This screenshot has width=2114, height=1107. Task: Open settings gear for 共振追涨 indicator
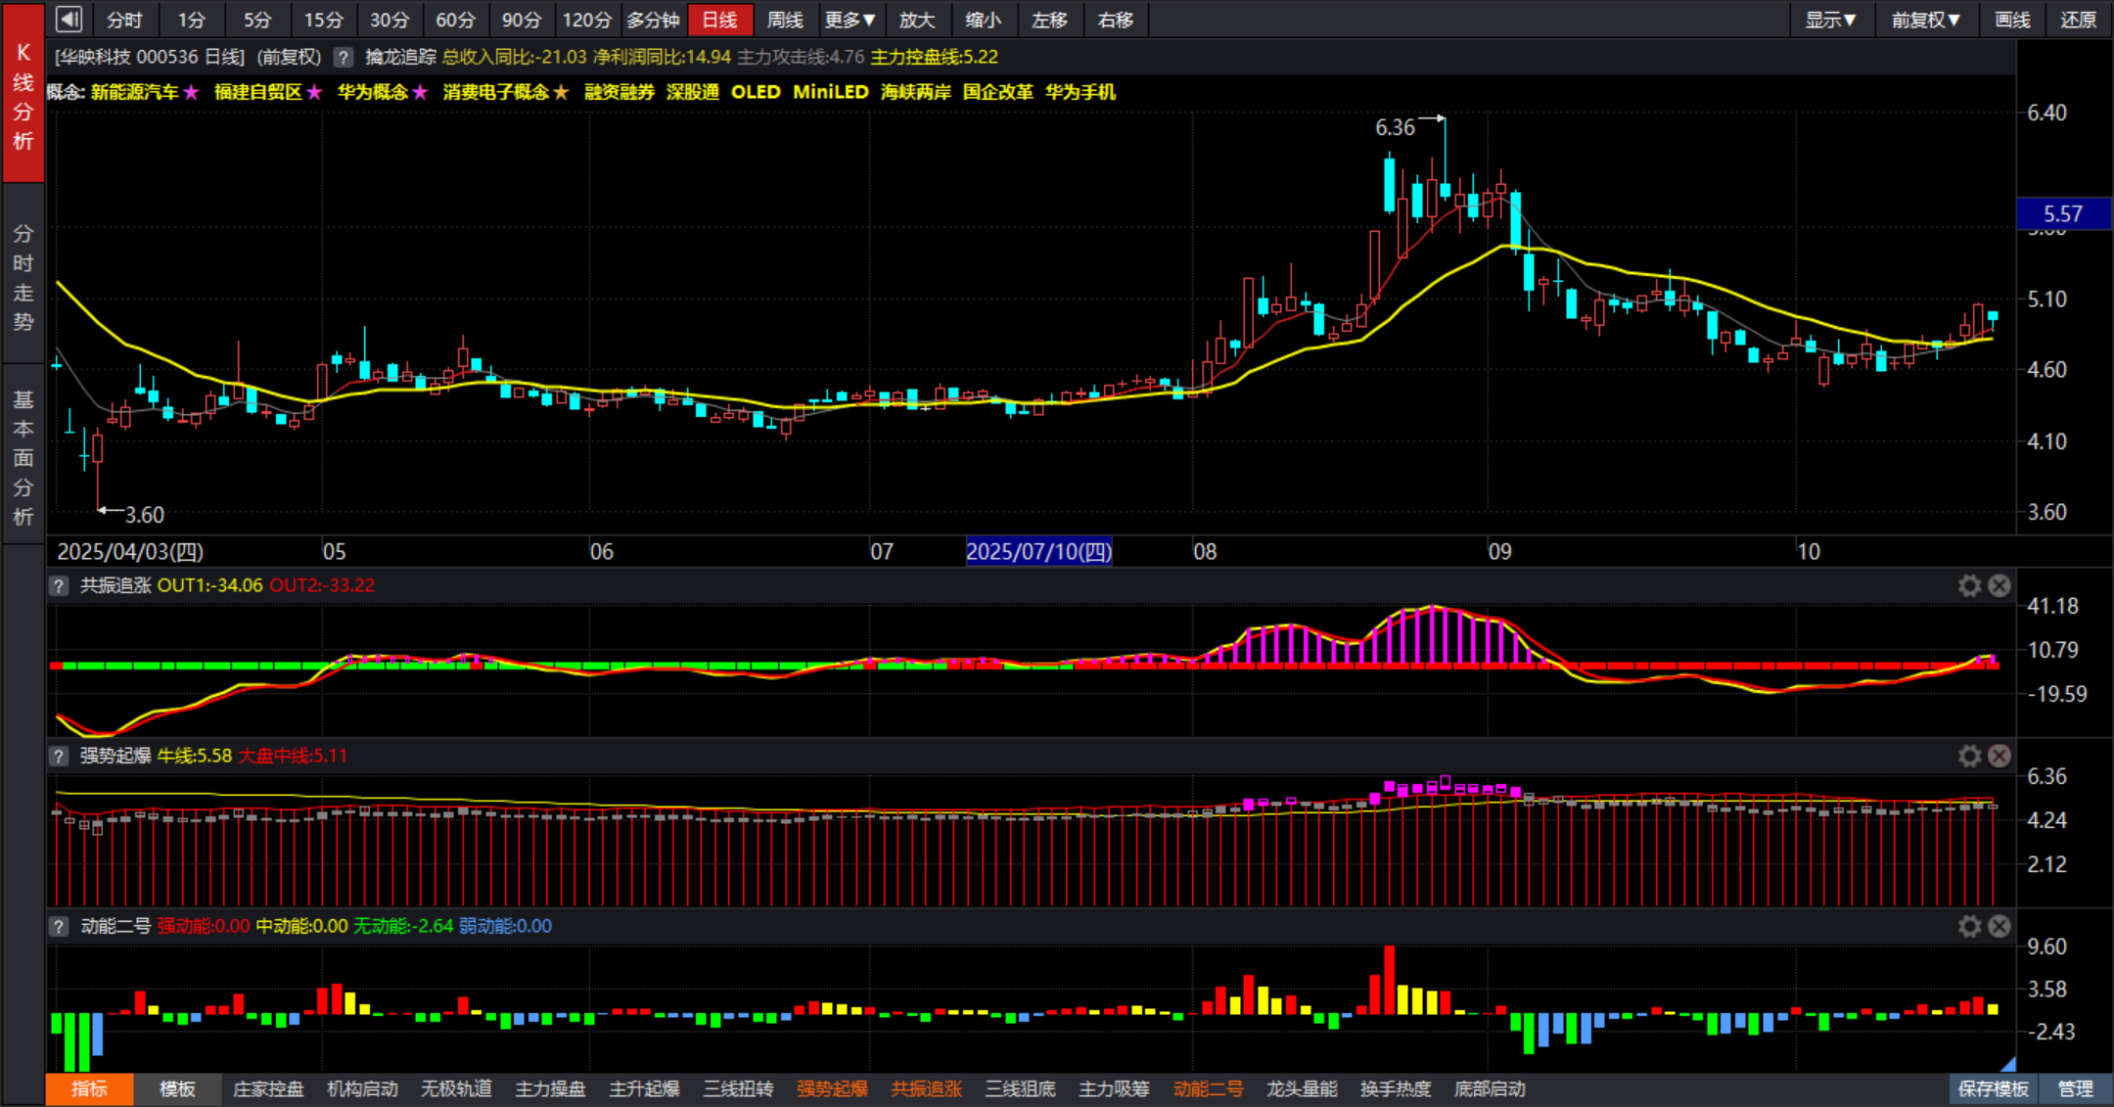point(1969,585)
